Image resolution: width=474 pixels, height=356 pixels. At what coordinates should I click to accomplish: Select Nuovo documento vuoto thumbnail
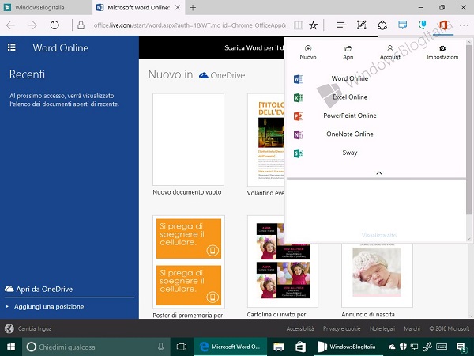point(188,139)
